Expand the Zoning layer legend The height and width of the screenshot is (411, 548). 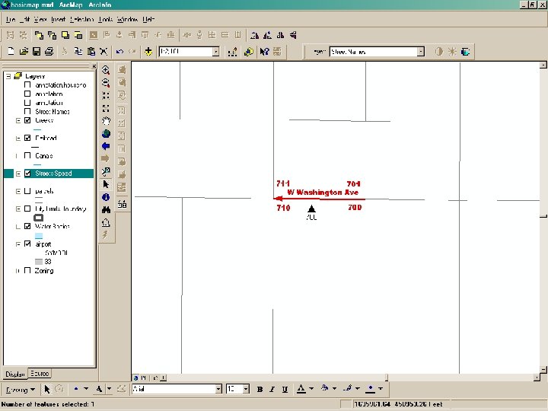point(18,270)
